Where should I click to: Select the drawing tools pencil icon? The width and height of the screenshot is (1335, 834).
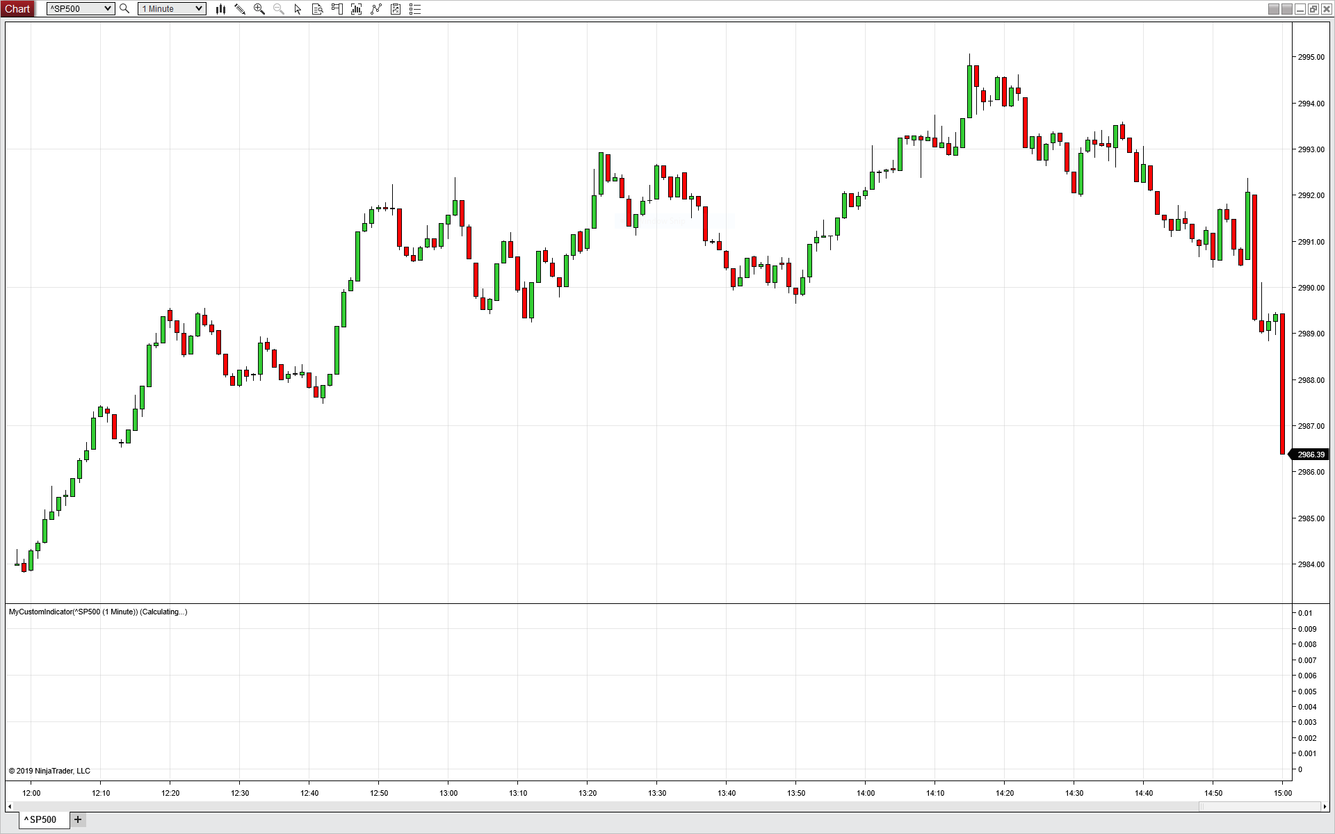pyautogui.click(x=240, y=9)
